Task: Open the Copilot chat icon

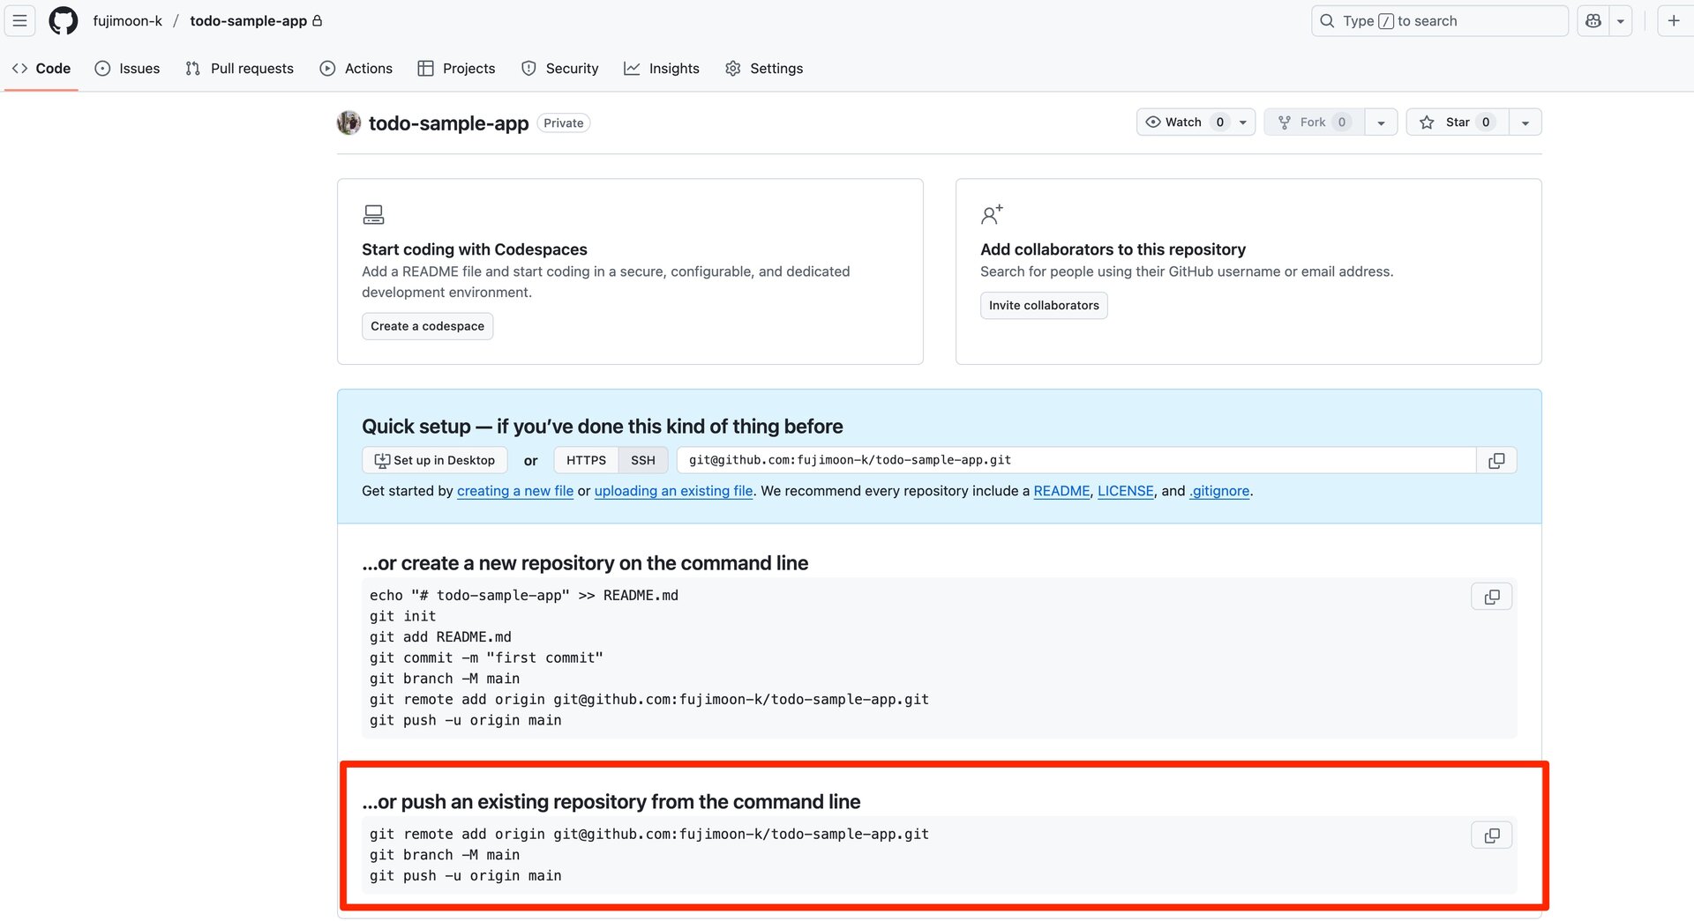Action: point(1593,20)
